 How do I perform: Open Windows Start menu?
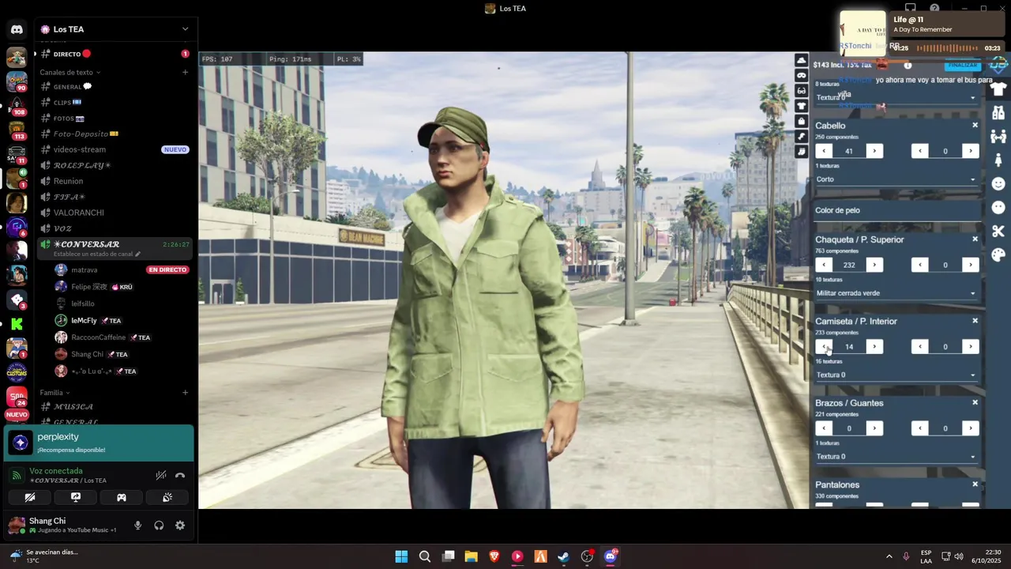pos(401,556)
